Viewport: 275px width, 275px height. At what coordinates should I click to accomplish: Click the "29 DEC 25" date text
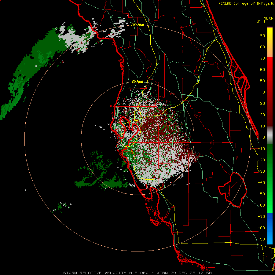(x=184, y=273)
